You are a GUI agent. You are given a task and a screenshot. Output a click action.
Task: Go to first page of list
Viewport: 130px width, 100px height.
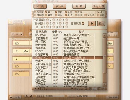pyautogui.click(x=35, y=88)
